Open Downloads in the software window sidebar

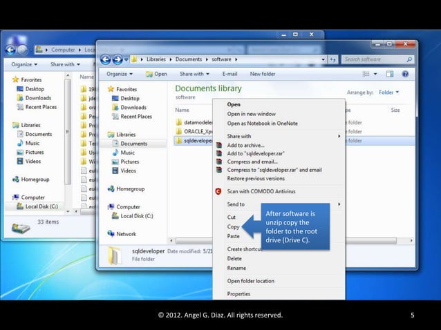point(129,108)
